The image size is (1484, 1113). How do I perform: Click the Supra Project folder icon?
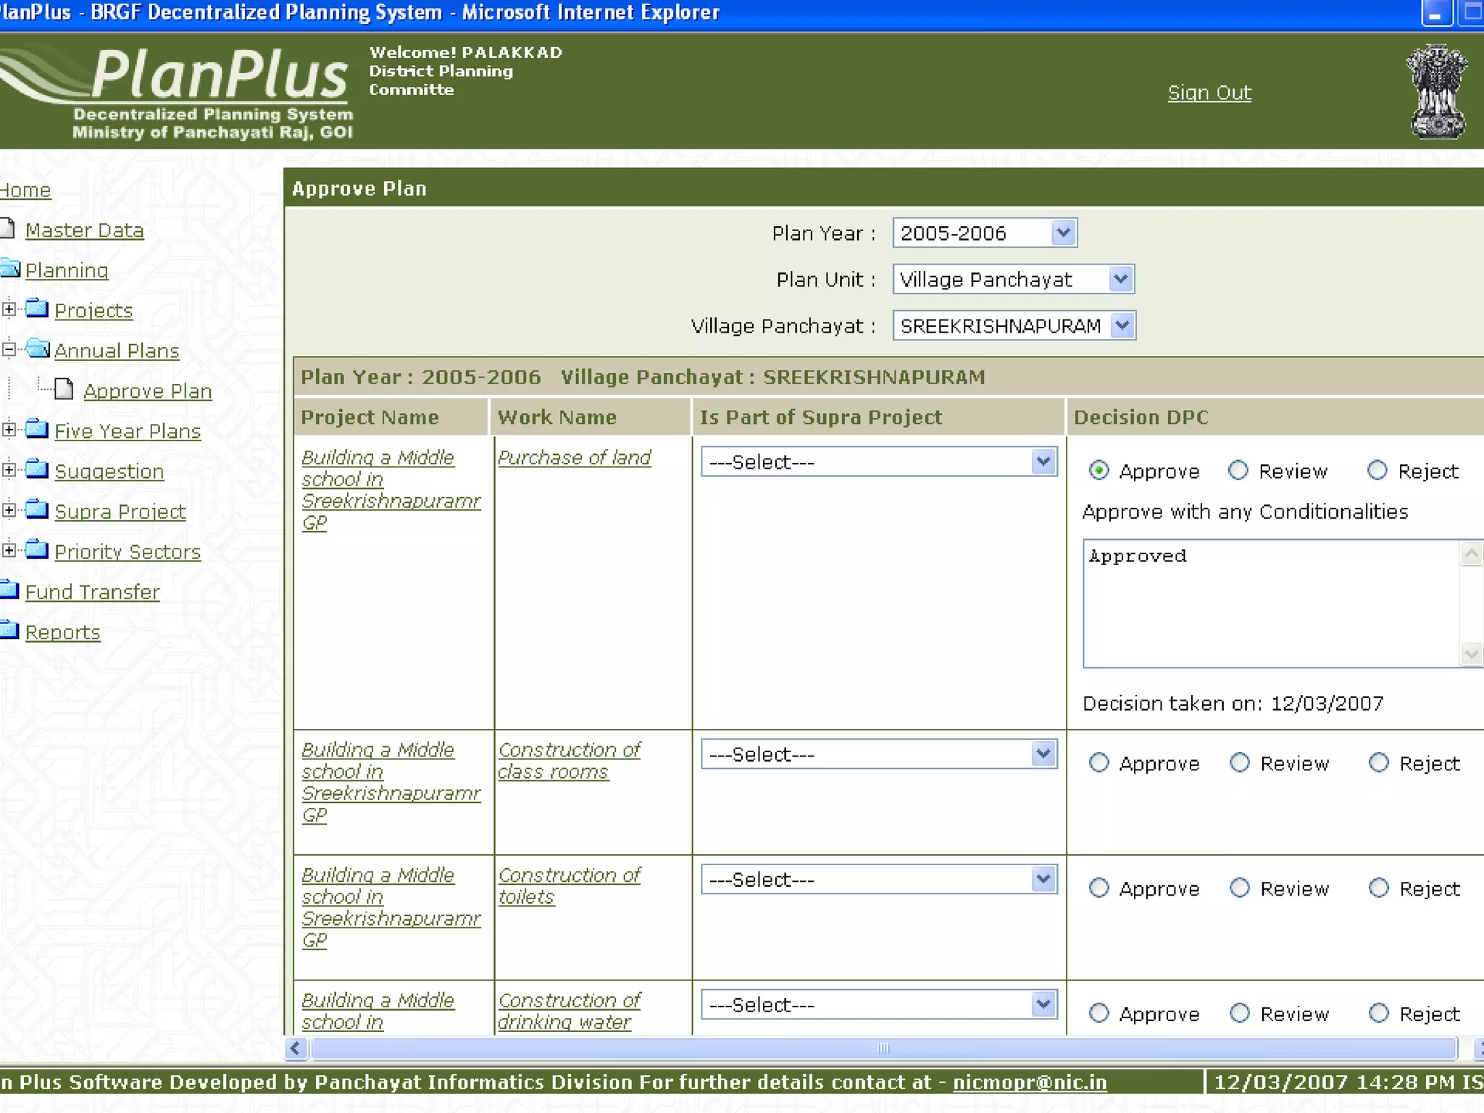pyautogui.click(x=37, y=510)
